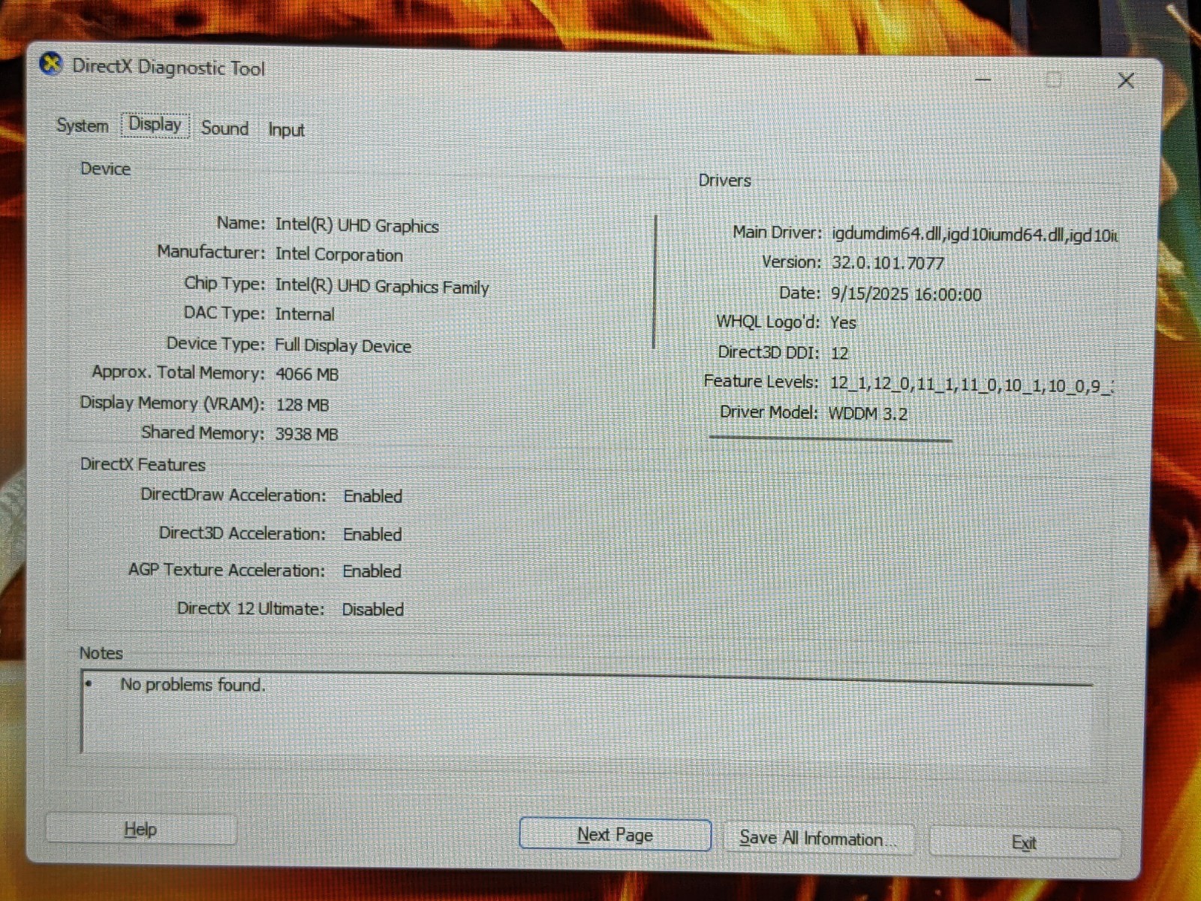The height and width of the screenshot is (901, 1201).
Task: Click the manufacturer value 'Intel Corporation'
Action: tap(339, 255)
